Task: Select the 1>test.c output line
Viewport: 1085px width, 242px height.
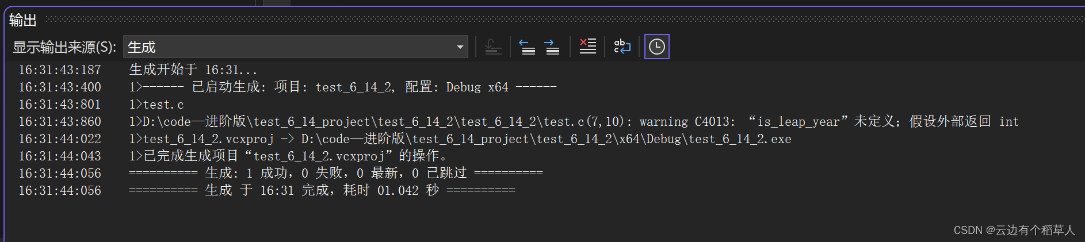Action: click(156, 104)
